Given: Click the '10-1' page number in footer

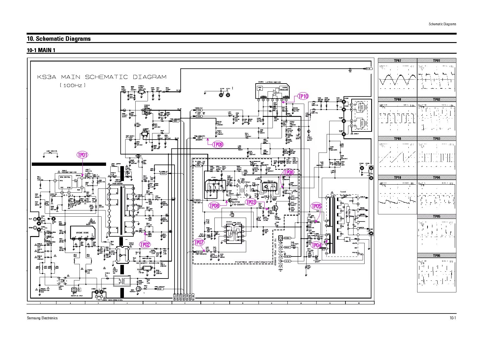Looking at the screenshot, I should (x=453, y=318).
